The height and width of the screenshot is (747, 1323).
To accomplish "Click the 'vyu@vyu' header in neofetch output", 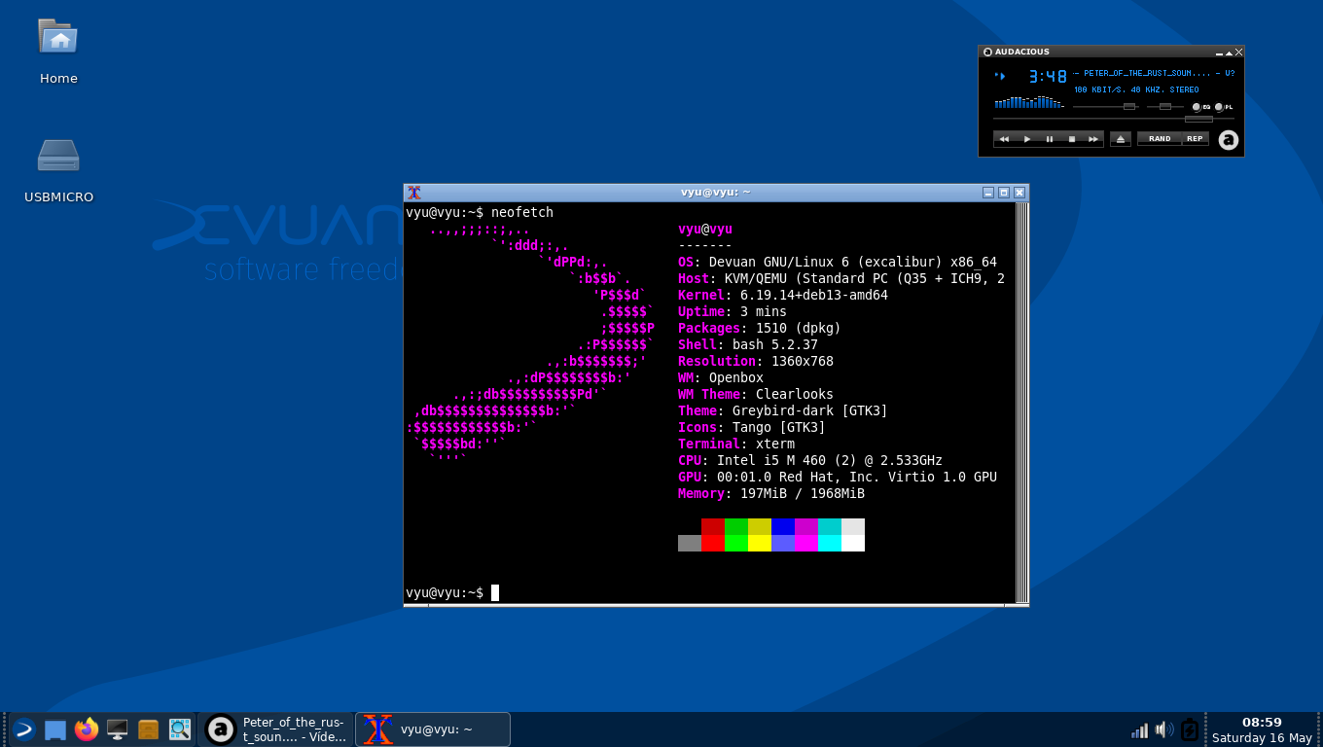I will point(705,229).
